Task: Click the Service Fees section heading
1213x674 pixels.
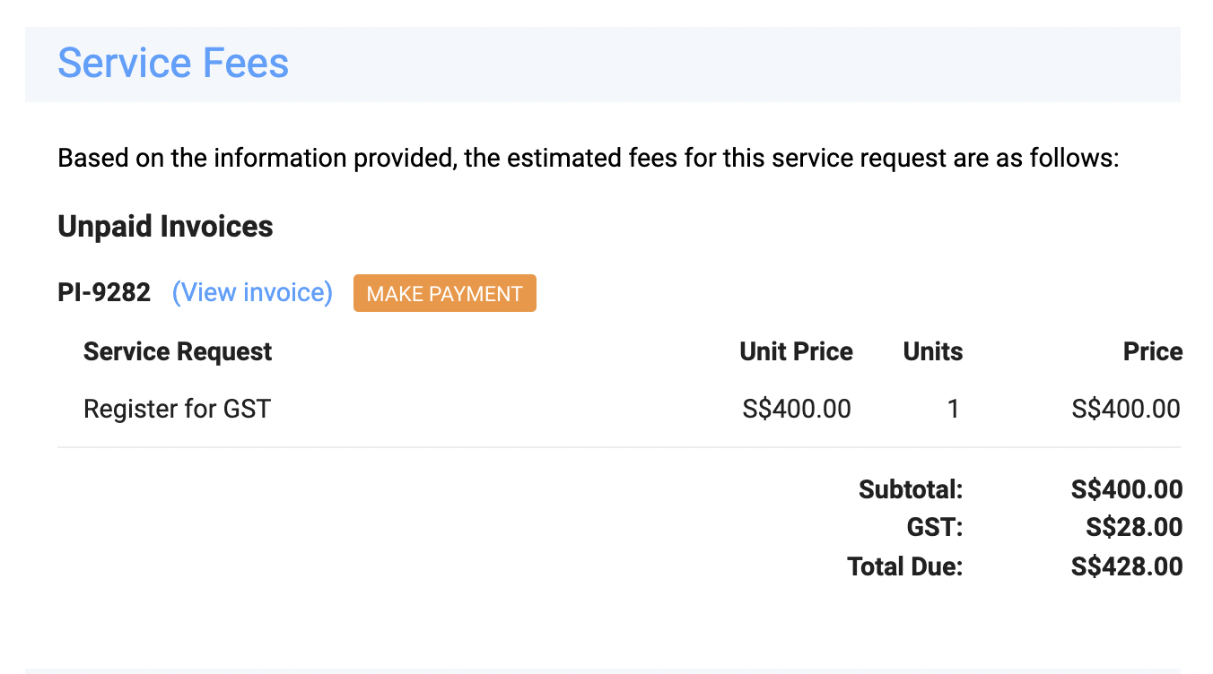Action: pos(173,64)
